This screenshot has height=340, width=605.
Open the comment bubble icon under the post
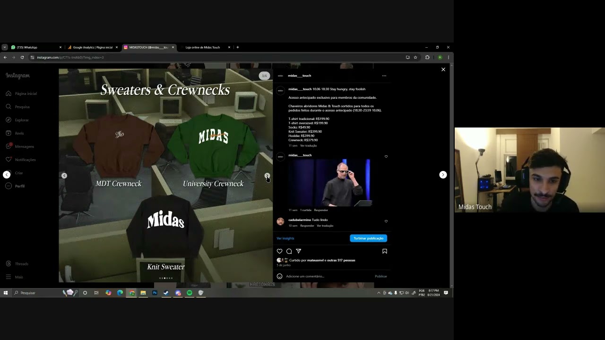(289, 251)
